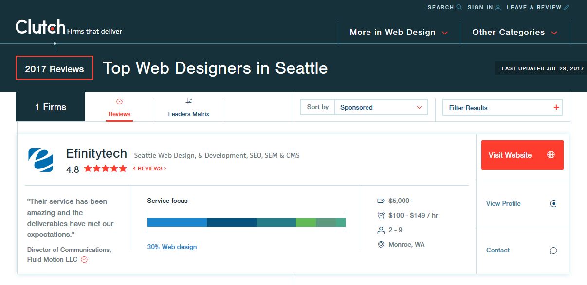Click the client quote about amazing service
Screen dimensions: 587x285
point(71,218)
